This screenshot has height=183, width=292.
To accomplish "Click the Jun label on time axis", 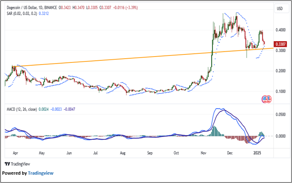I will point(69,153).
